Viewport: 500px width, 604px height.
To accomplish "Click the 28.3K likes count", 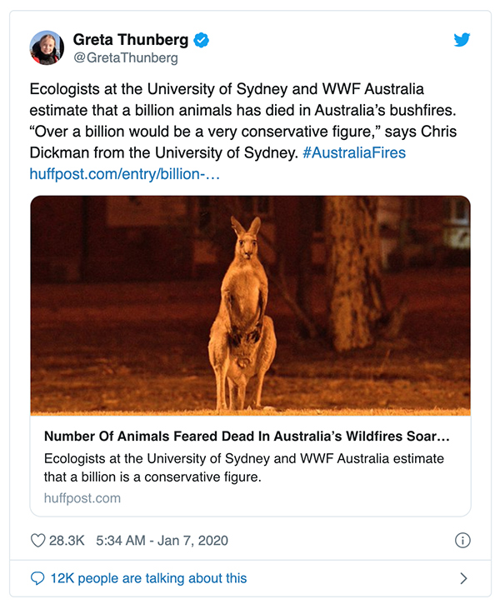I will 67,541.
